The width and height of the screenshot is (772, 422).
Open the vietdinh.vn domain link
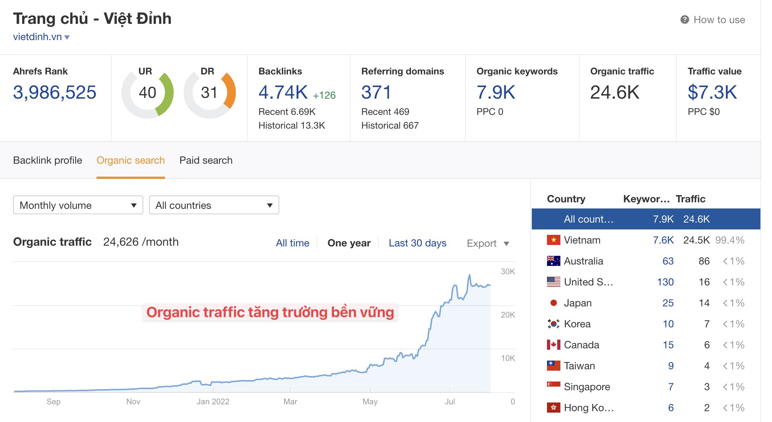(37, 37)
